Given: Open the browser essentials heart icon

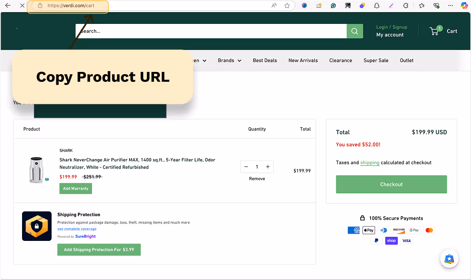Looking at the screenshot, I should click(436, 5).
